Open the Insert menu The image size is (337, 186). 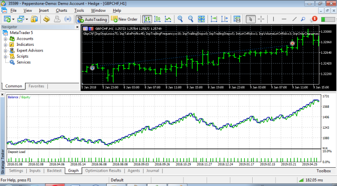[44, 10]
